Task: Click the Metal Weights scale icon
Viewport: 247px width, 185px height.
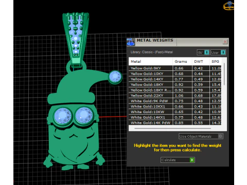Action: pos(131,42)
